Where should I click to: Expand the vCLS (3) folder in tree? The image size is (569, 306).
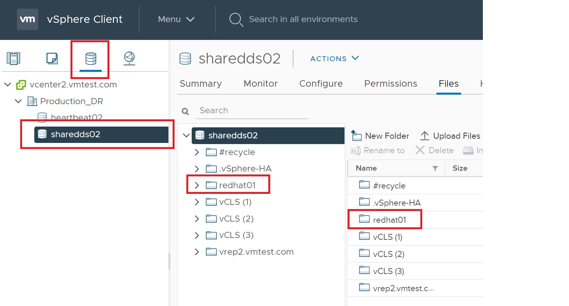click(x=197, y=235)
